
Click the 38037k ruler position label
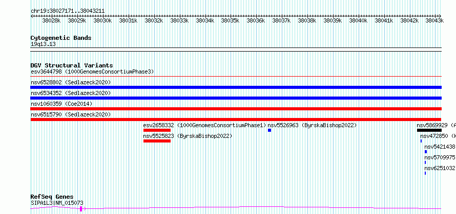[x=281, y=20]
